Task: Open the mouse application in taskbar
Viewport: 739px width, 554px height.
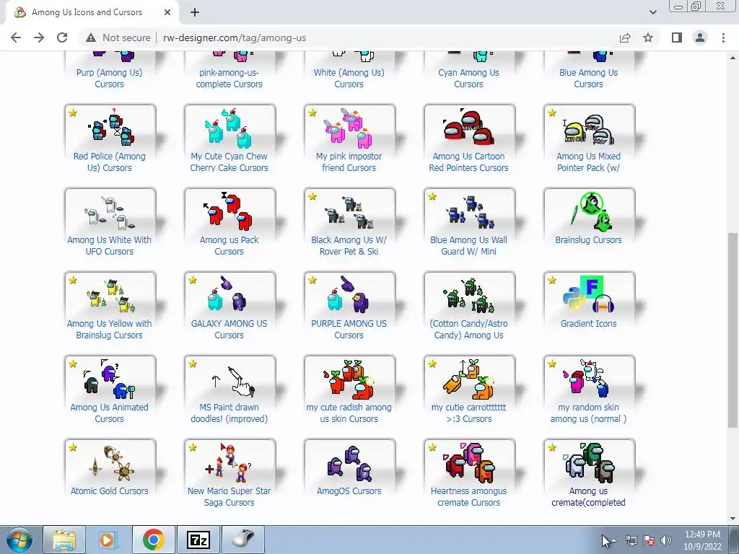Action: 242,540
